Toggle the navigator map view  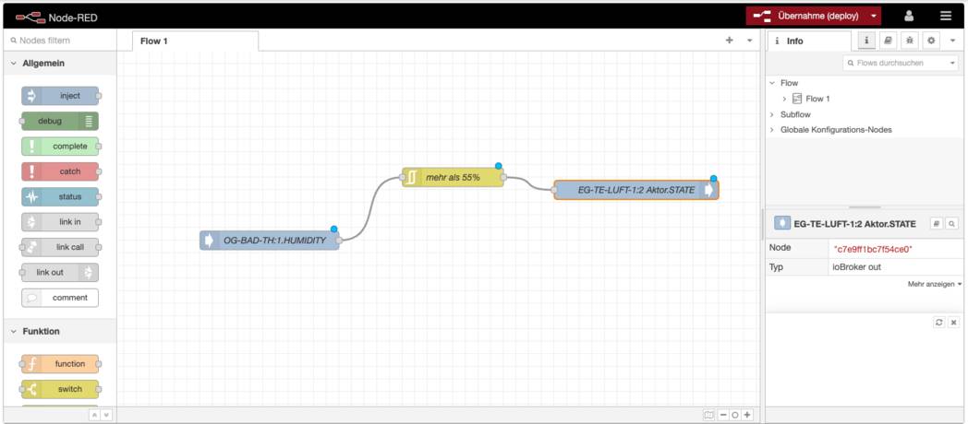[x=708, y=415]
